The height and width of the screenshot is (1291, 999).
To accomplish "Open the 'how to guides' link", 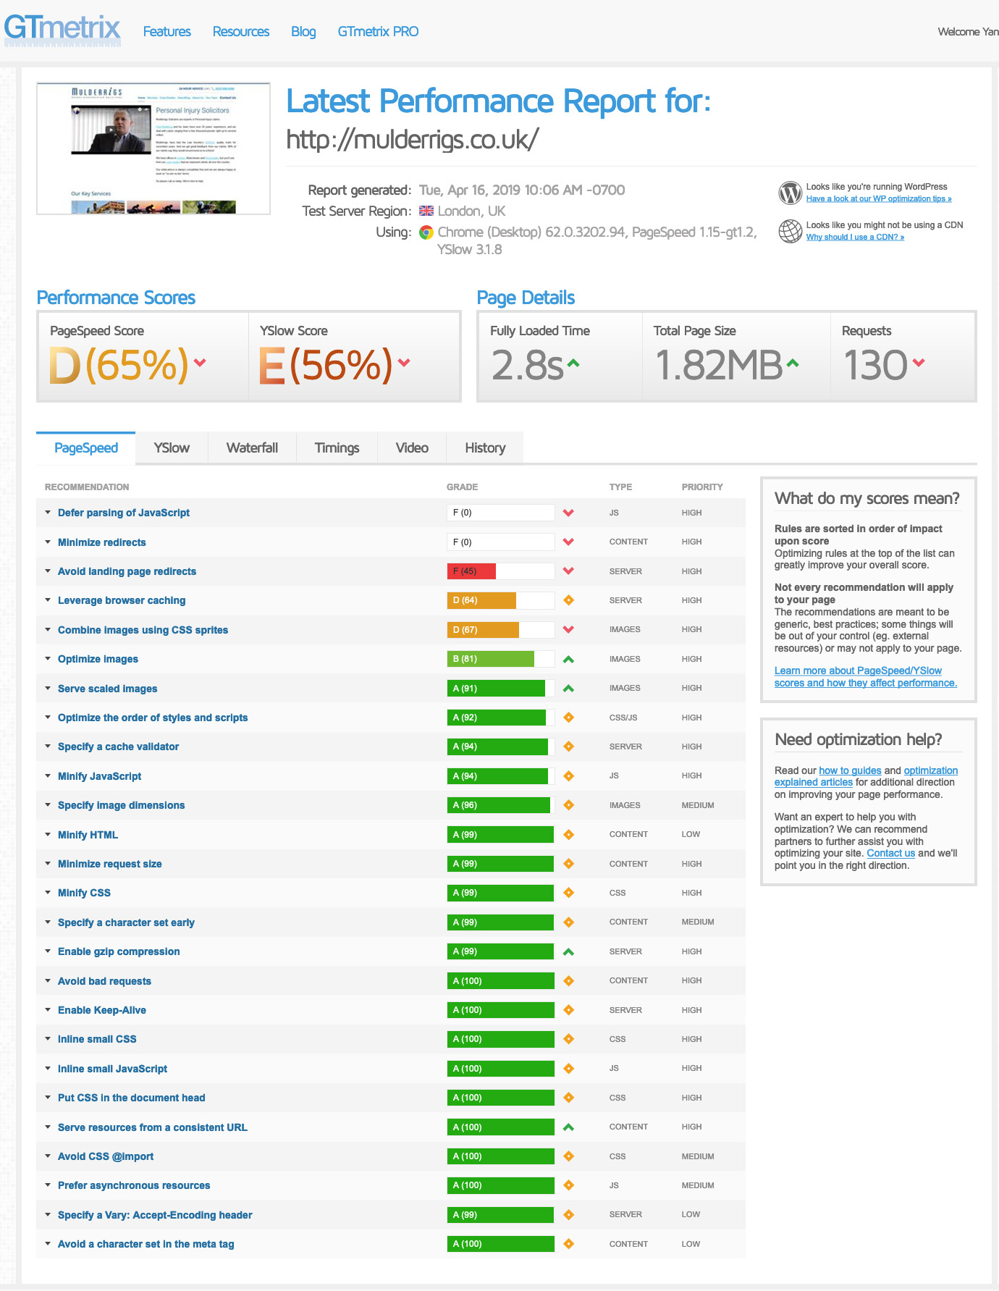I will click(x=850, y=770).
